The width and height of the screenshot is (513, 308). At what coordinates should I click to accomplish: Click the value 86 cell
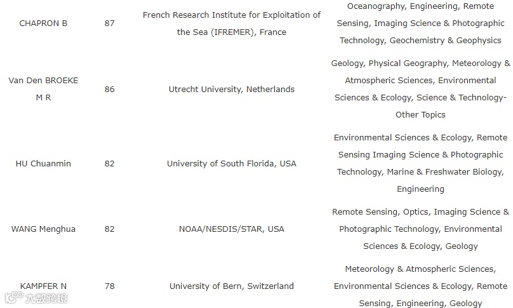coord(110,89)
